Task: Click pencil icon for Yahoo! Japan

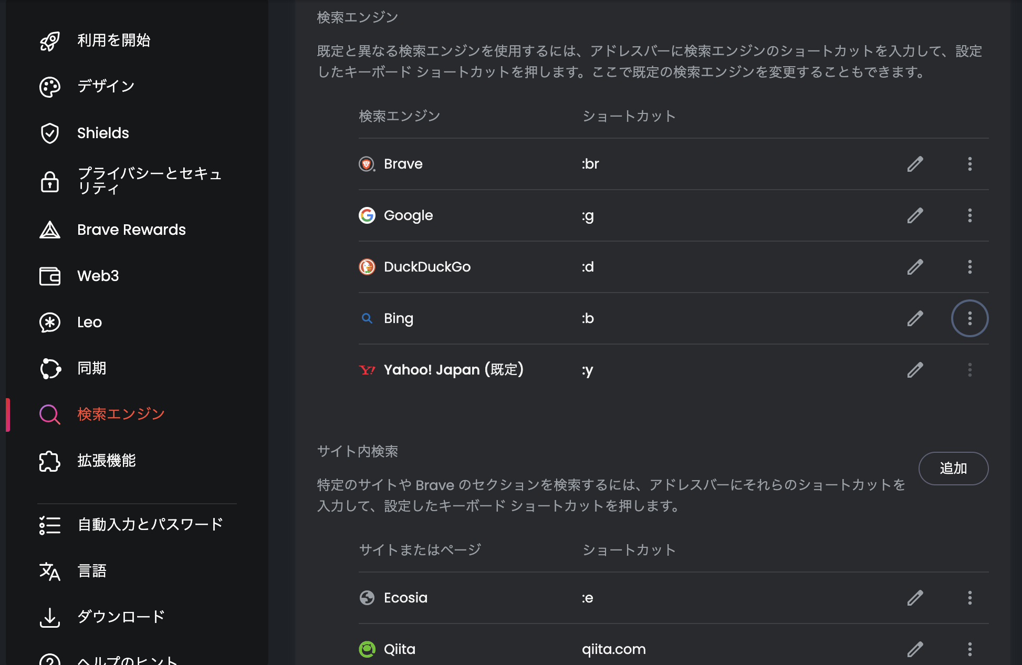Action: point(915,370)
